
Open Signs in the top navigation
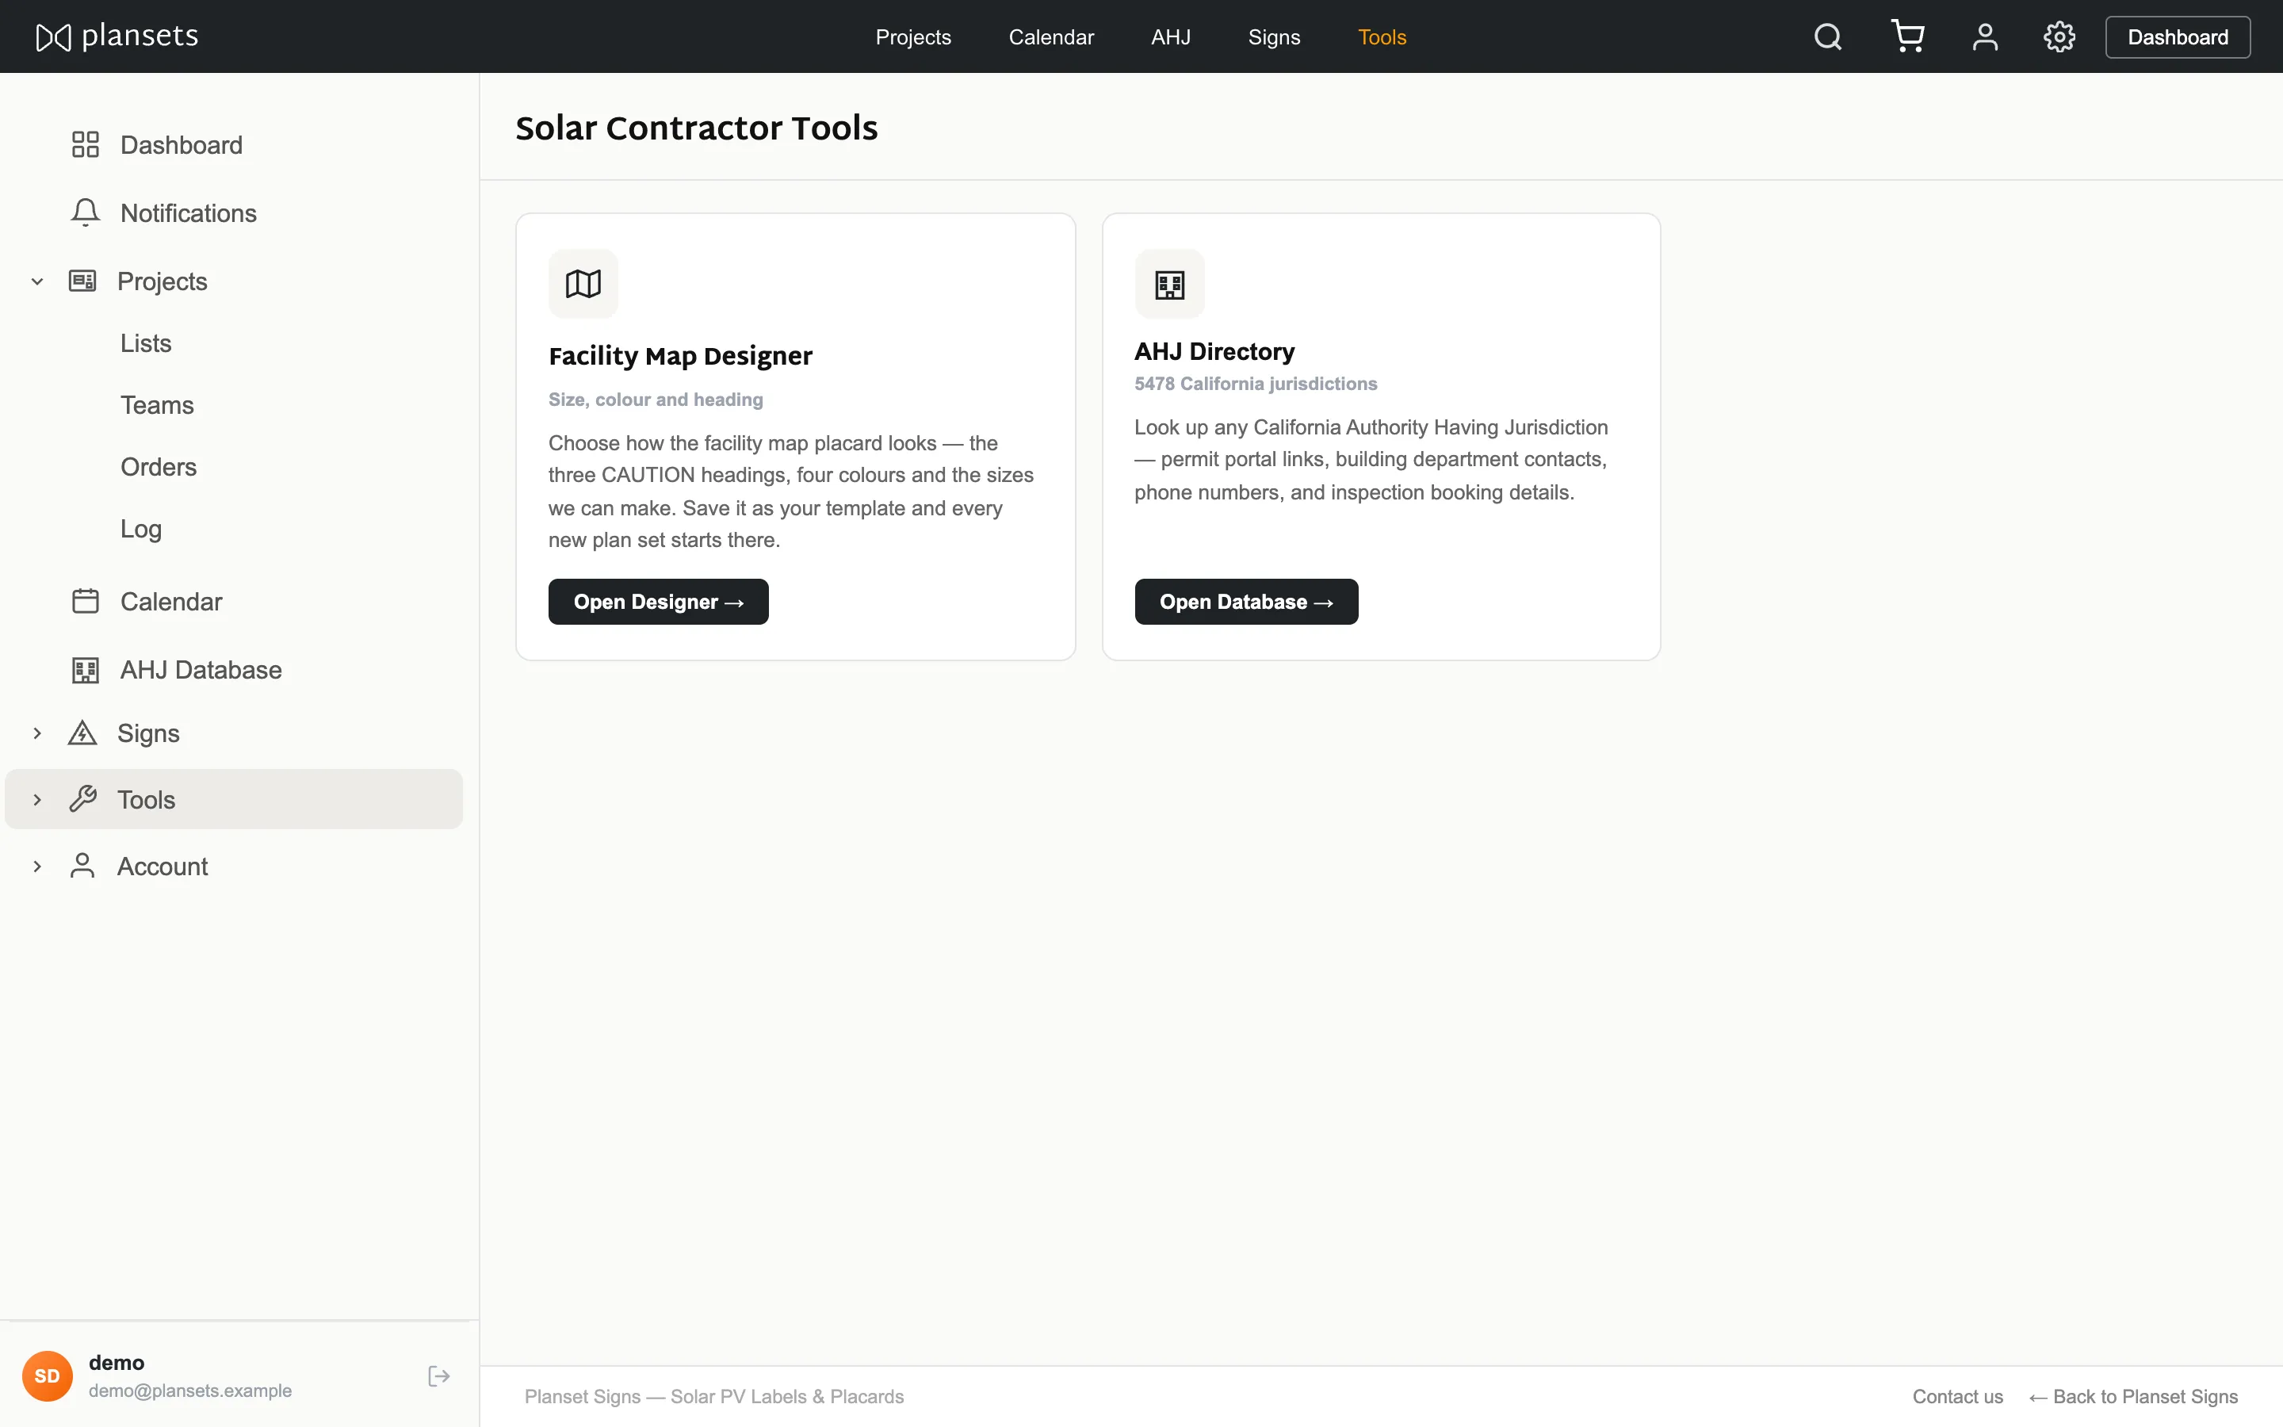1274,36
